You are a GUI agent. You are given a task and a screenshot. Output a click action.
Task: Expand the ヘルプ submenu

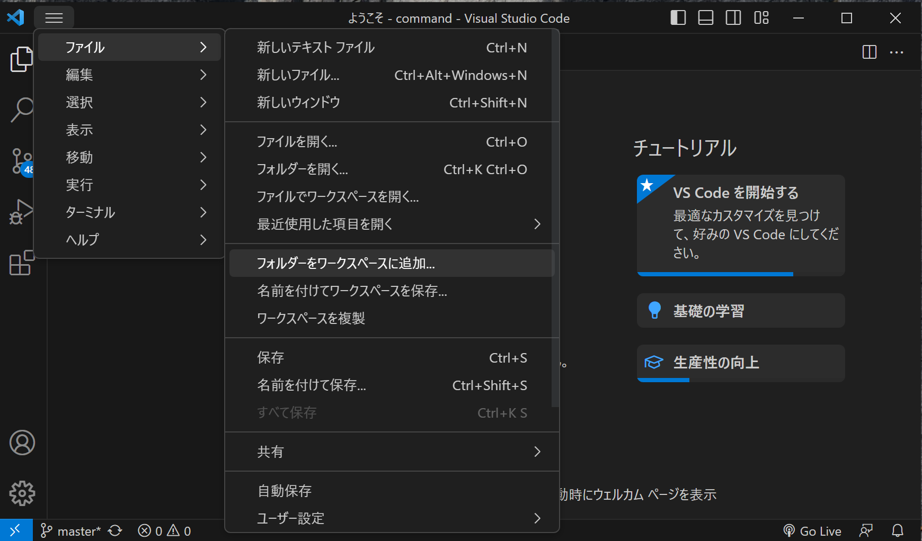[x=130, y=240]
